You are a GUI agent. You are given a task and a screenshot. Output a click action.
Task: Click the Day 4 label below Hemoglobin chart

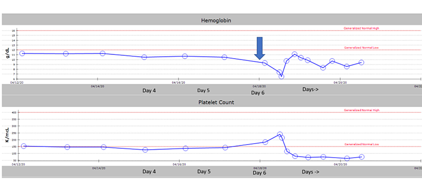149,90
